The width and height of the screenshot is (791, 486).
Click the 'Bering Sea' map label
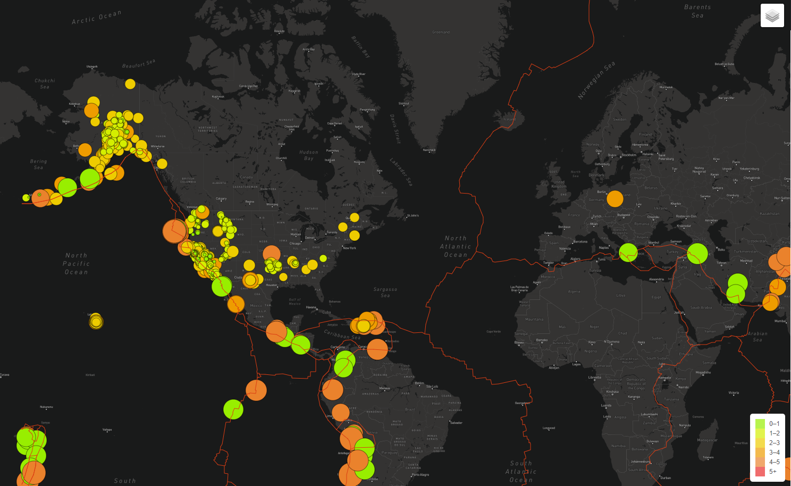[38, 164]
